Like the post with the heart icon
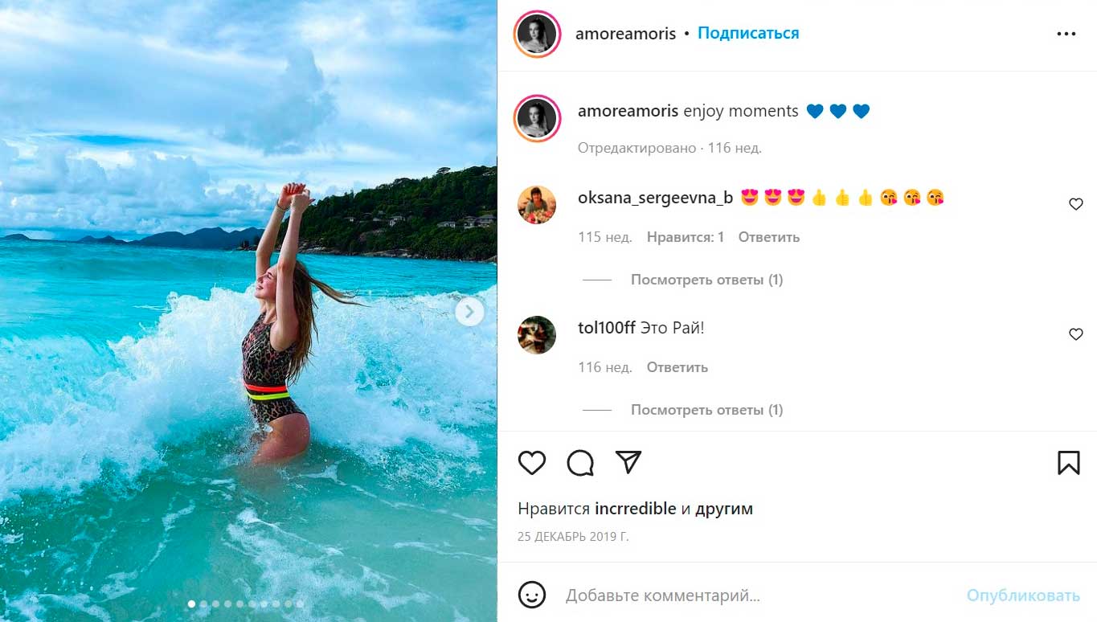Viewport: 1097px width, 622px height. pos(532,463)
